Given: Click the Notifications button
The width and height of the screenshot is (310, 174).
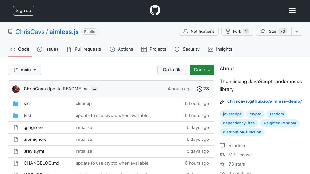Looking at the screenshot, I should coord(199,31).
